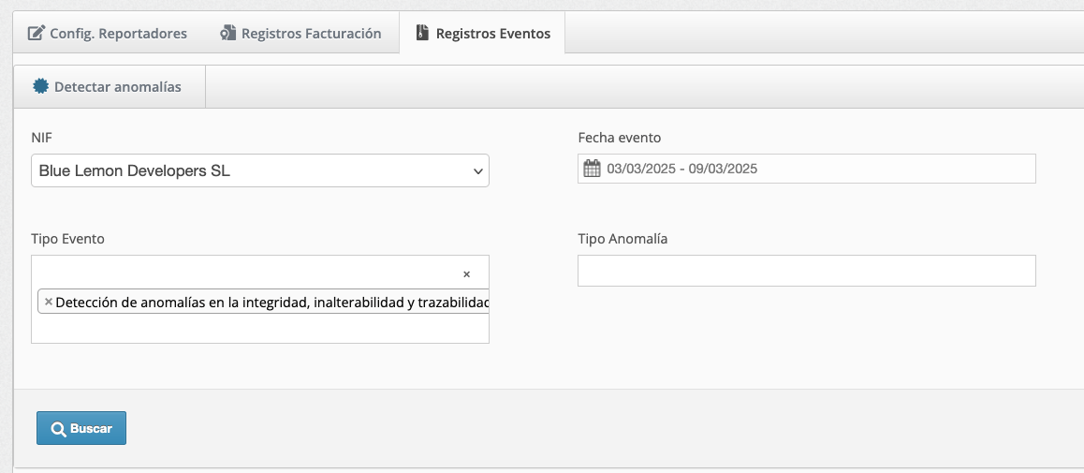The height and width of the screenshot is (473, 1084).
Task: Click the Detección de anomalías tag text
Action: click(271, 302)
